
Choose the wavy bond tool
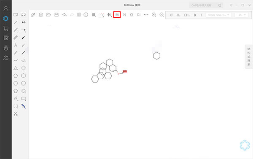(x=16, y=60)
